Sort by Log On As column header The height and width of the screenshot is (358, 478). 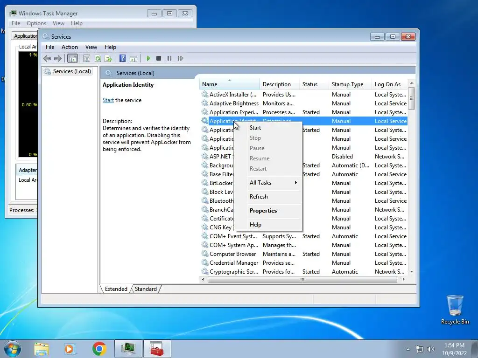389,84
